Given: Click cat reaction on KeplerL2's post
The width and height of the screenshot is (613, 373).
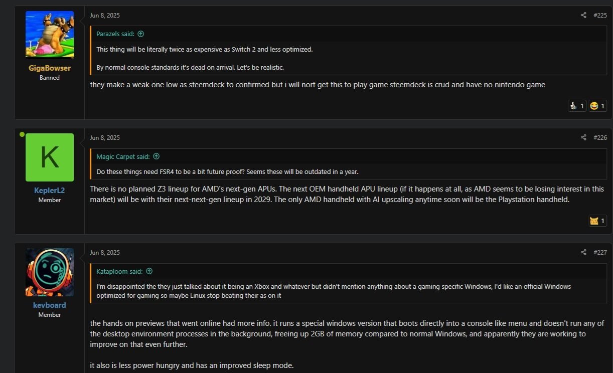Looking at the screenshot, I should [x=597, y=221].
